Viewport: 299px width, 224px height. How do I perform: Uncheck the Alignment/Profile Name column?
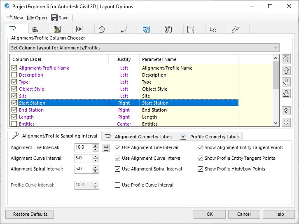pos(14,68)
